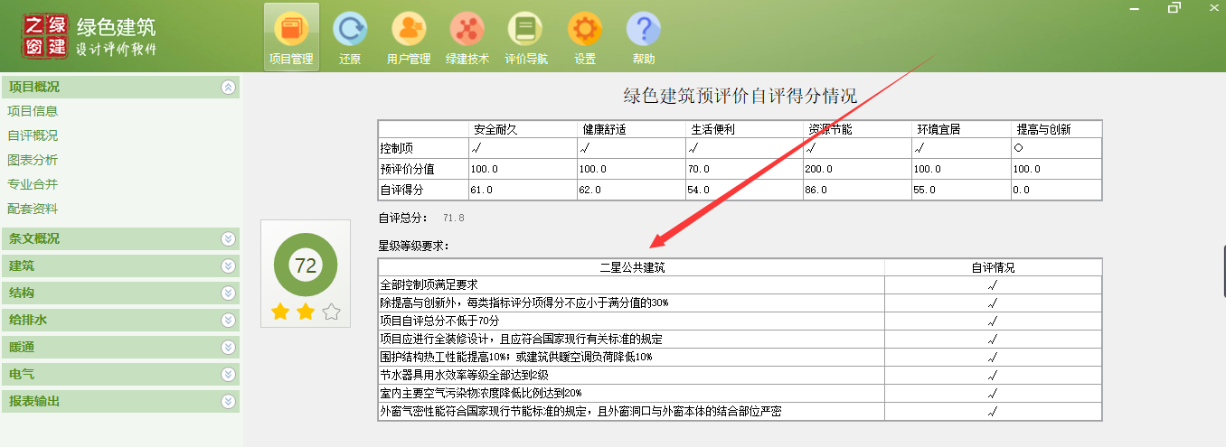This screenshot has width=1226, height=447.
Task: Expand the 报表输出 section
Action: [228, 401]
